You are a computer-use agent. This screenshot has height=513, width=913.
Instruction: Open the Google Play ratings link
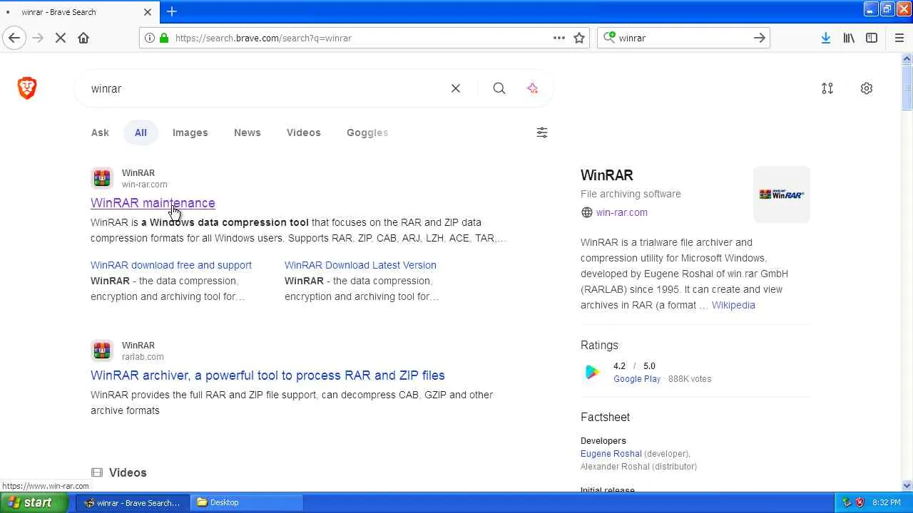click(637, 379)
